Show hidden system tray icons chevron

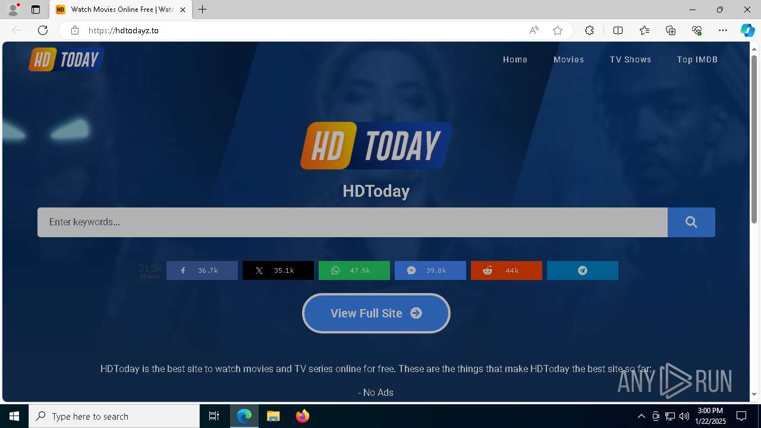pos(641,416)
